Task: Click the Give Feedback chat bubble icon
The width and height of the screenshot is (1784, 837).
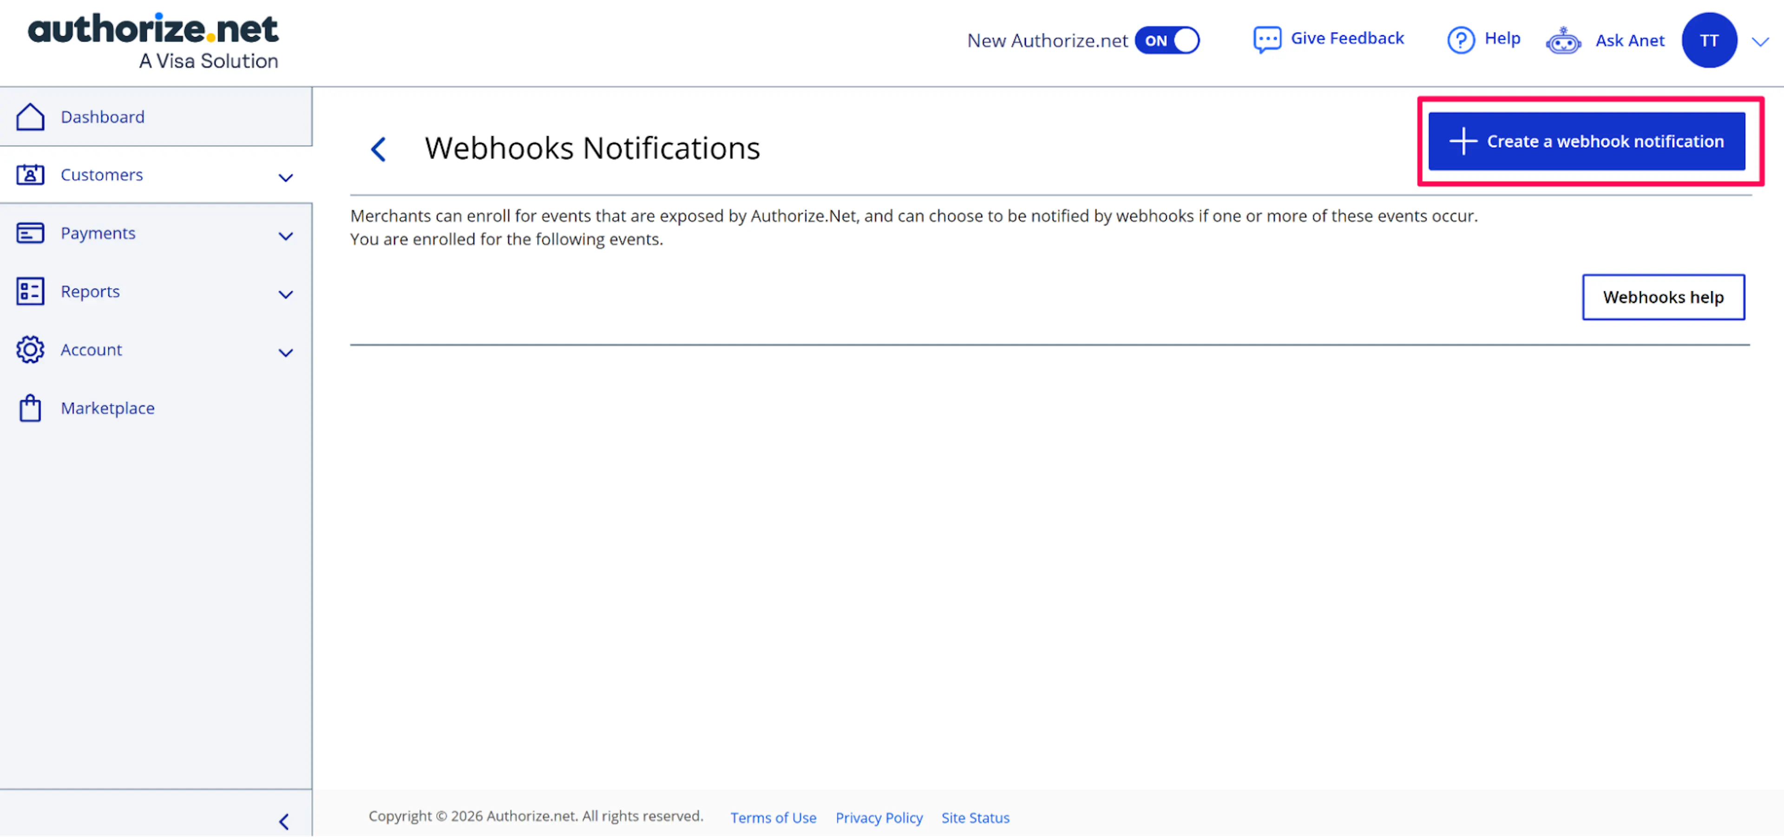Action: (x=1266, y=39)
